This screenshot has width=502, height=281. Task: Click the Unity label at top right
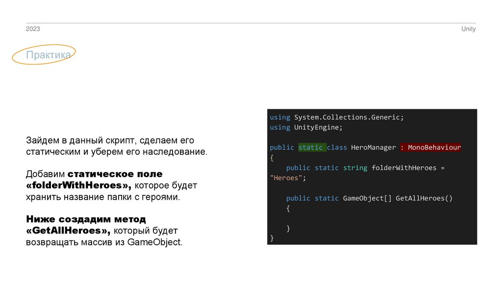[468, 29]
